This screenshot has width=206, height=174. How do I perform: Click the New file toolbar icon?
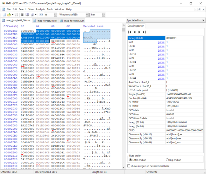(4, 15)
